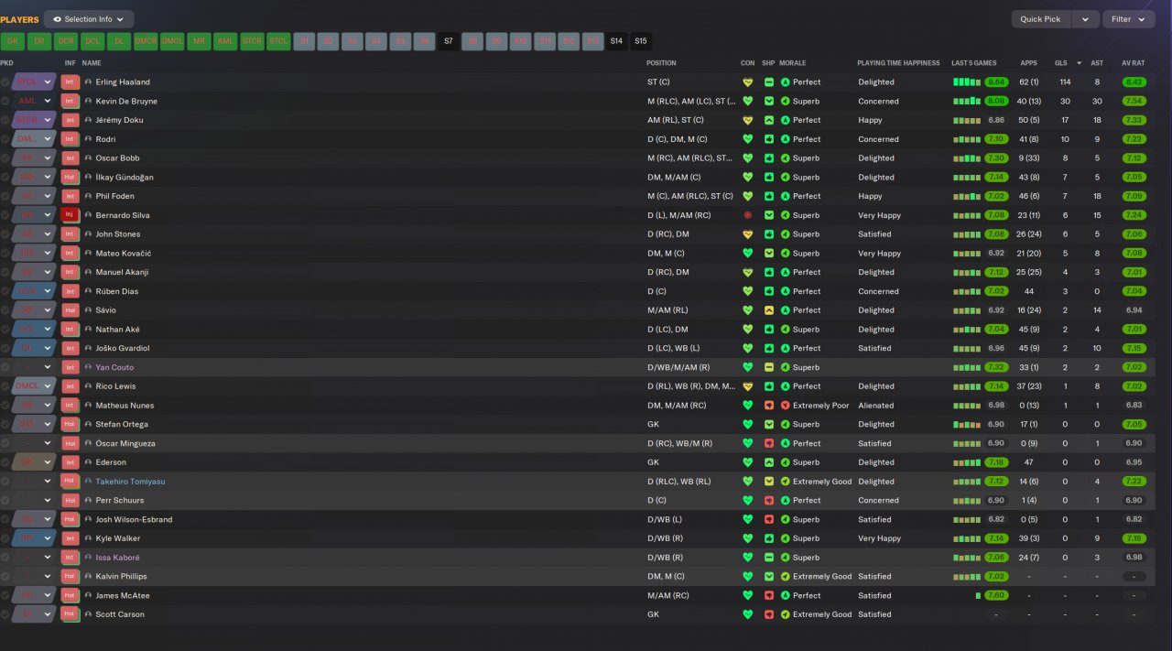
Task: Toggle the picked checkmark for Erling Haaland
Action: point(5,82)
